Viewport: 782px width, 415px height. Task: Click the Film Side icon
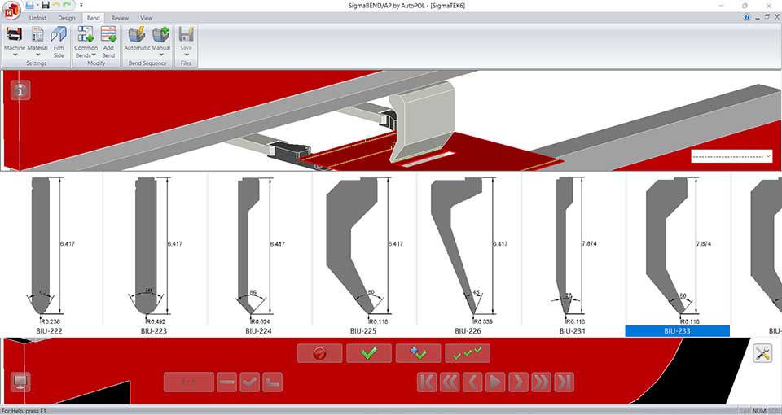(x=59, y=34)
